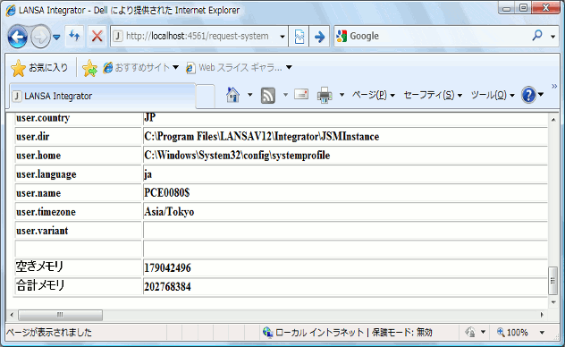Screen dimensions: 565x347
Task: Click the Home icon
Action: tap(232, 95)
